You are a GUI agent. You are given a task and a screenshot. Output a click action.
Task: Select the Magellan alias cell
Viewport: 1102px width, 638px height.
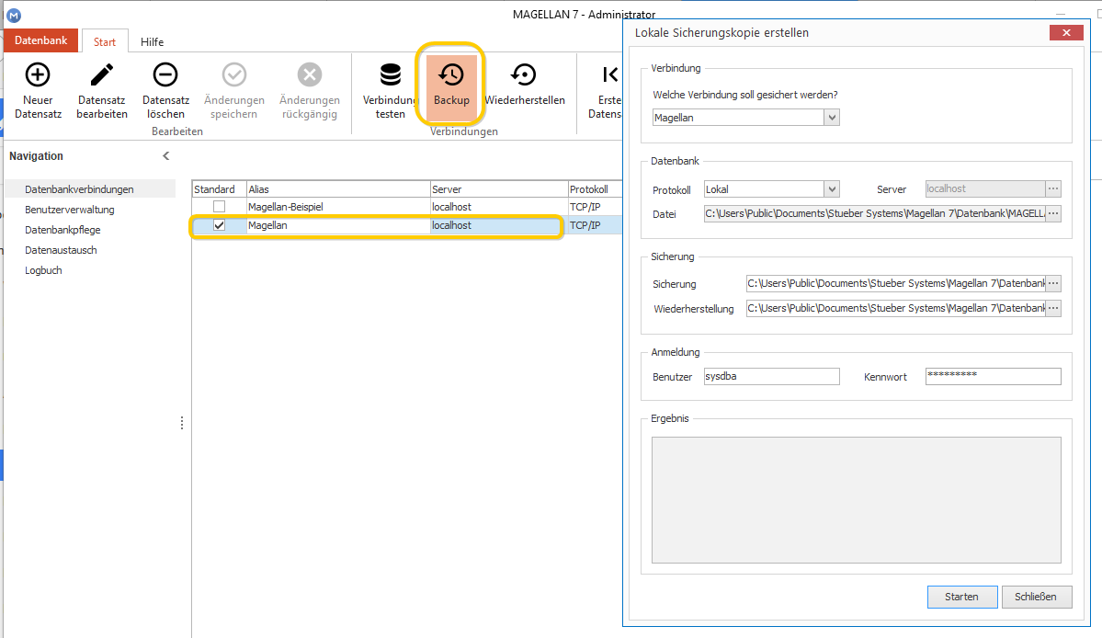338,225
